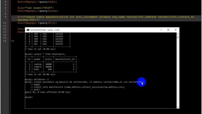Image resolution: width=202 pixels, height=114 pixels.
Task: Close the Command Prompt mysql window
Action: [175, 30]
